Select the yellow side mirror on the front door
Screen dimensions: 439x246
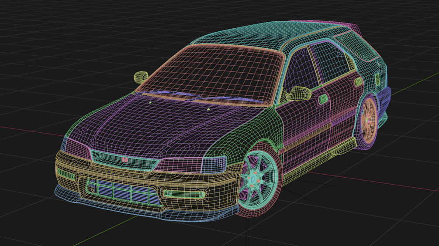tap(299, 94)
